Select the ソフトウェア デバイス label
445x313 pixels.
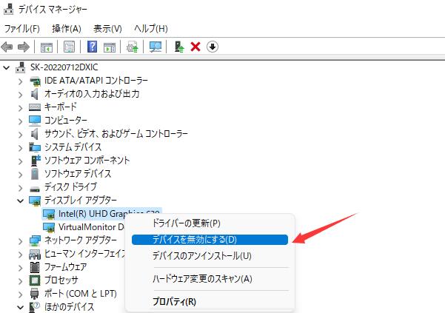78,173
